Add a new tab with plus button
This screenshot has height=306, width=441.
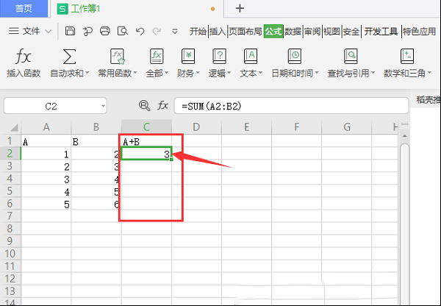(240, 8)
